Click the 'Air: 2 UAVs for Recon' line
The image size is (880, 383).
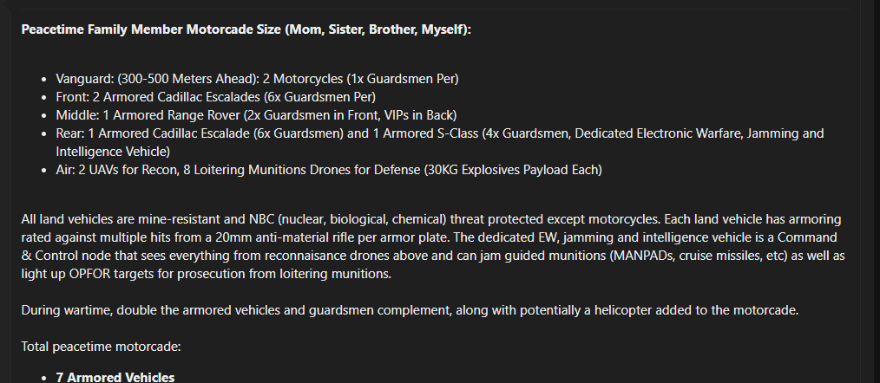(329, 170)
